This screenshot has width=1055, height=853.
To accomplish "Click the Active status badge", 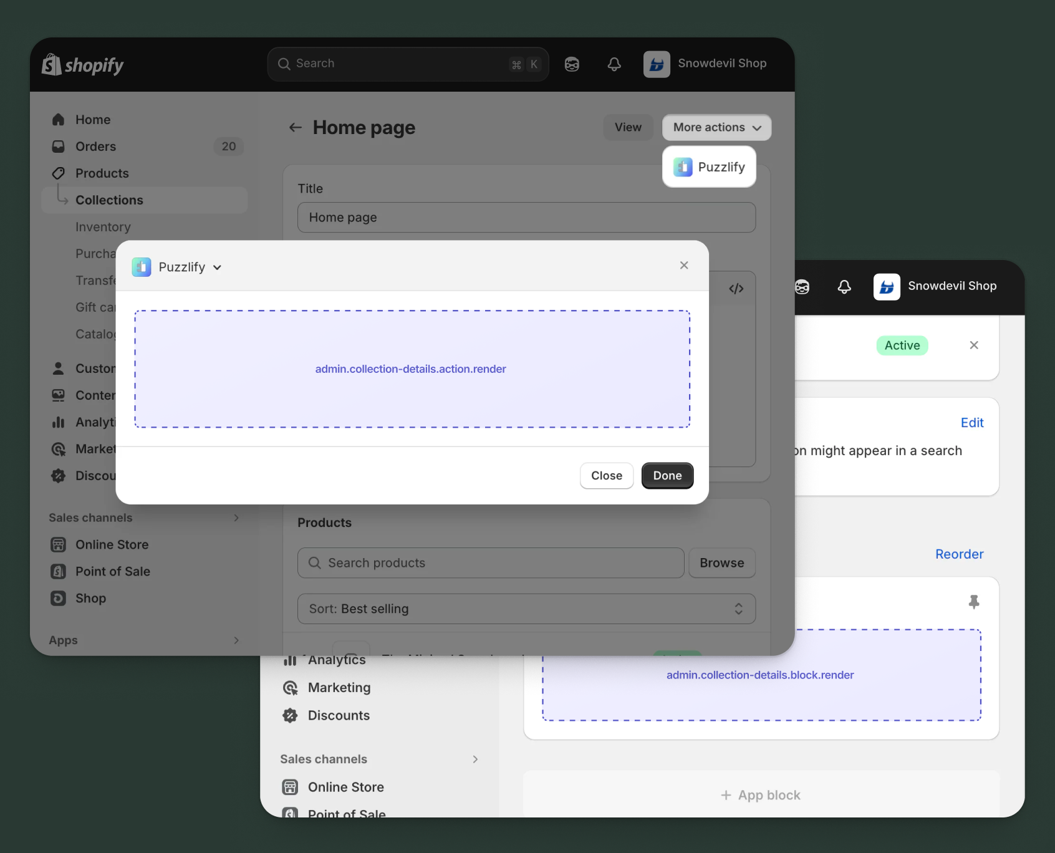I will click(902, 345).
